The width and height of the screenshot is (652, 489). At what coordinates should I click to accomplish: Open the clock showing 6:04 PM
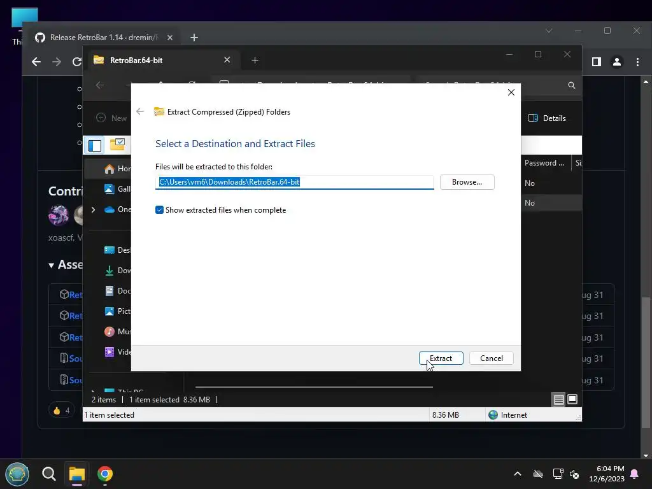607,474
